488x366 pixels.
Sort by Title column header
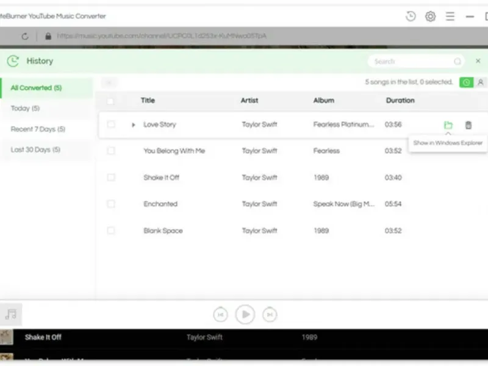tap(148, 101)
